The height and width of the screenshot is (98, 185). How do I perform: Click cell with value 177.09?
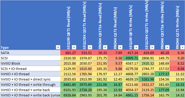pos(162,90)
